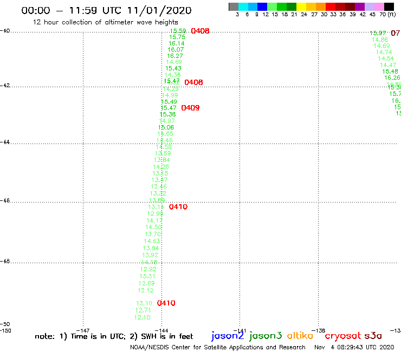Click the 14.26 wave height value
Image resolution: width=401 pixels, height=352 pixels.
pyautogui.click(x=161, y=167)
